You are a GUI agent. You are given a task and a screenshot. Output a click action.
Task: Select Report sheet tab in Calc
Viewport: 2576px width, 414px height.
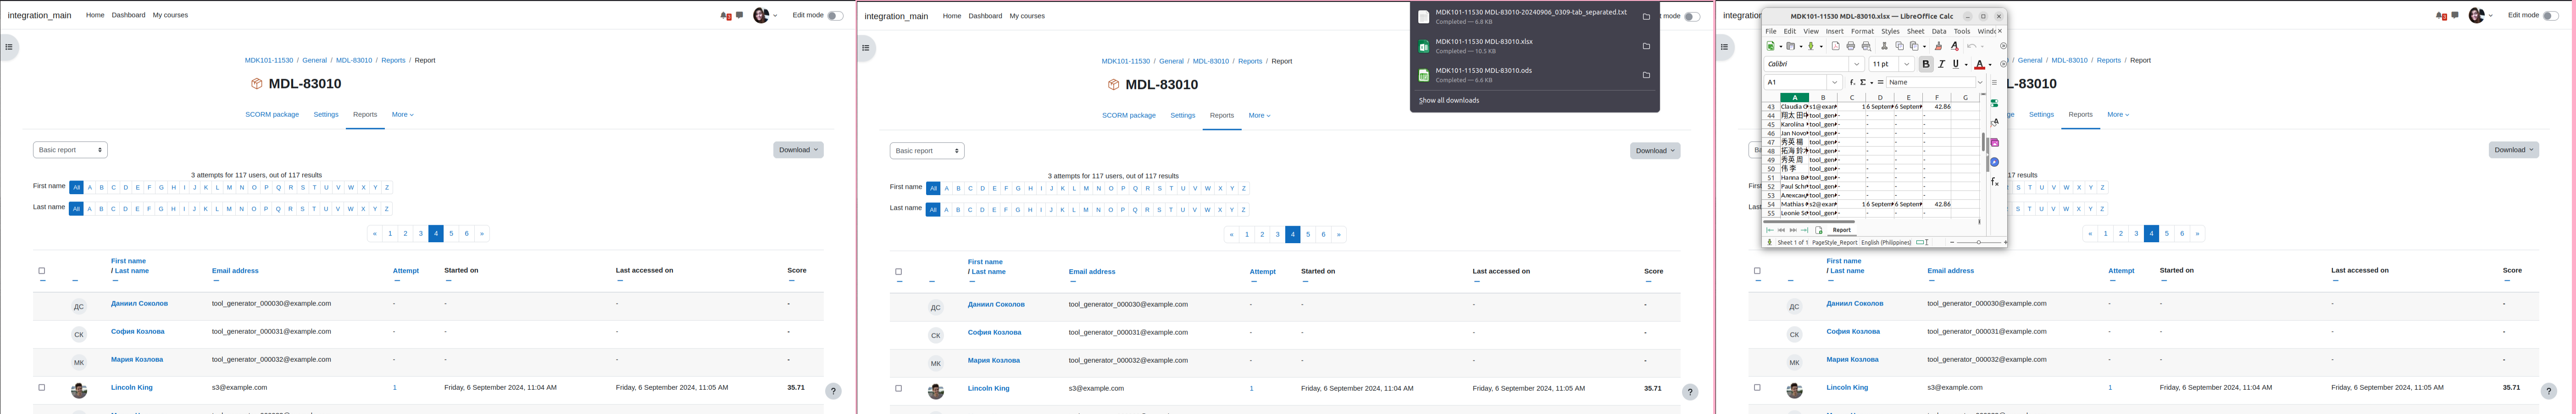point(1841,229)
